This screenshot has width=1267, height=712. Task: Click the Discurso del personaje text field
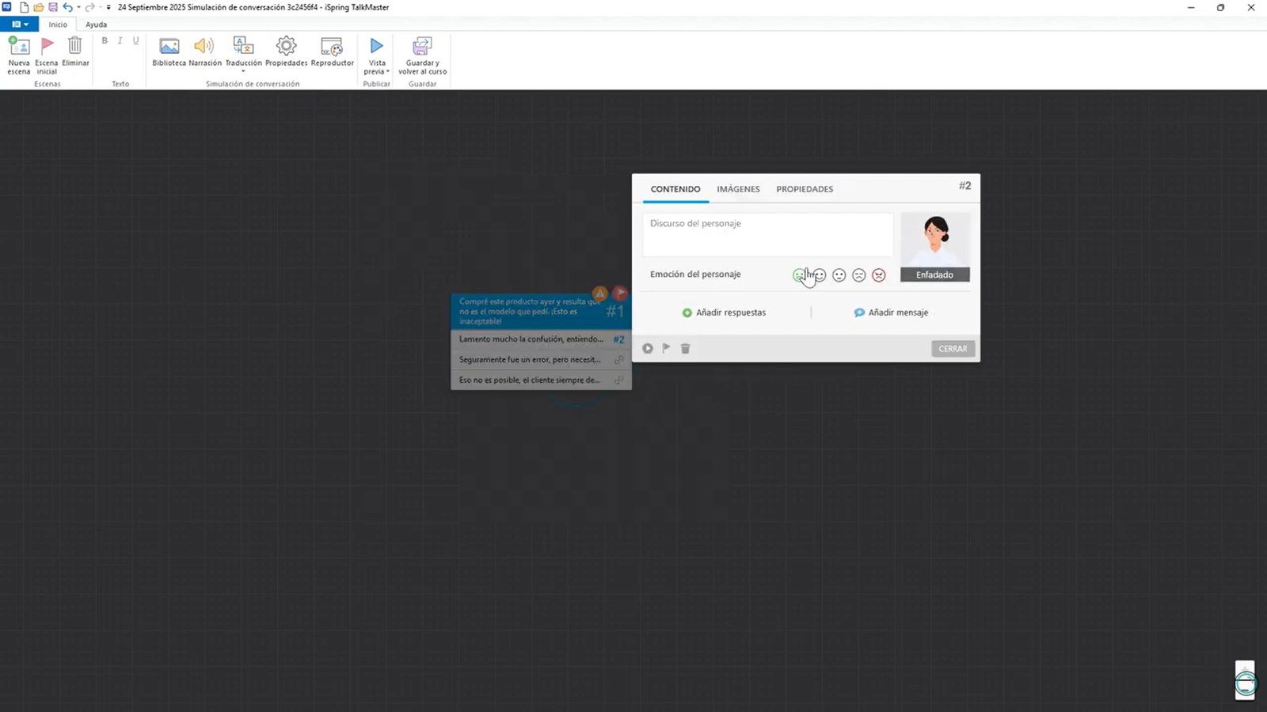767,234
